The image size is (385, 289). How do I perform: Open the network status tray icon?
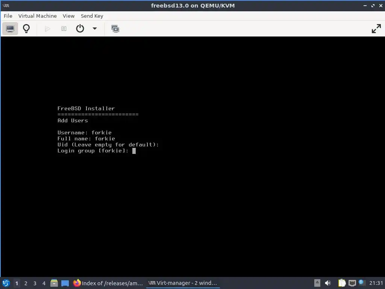point(352,283)
